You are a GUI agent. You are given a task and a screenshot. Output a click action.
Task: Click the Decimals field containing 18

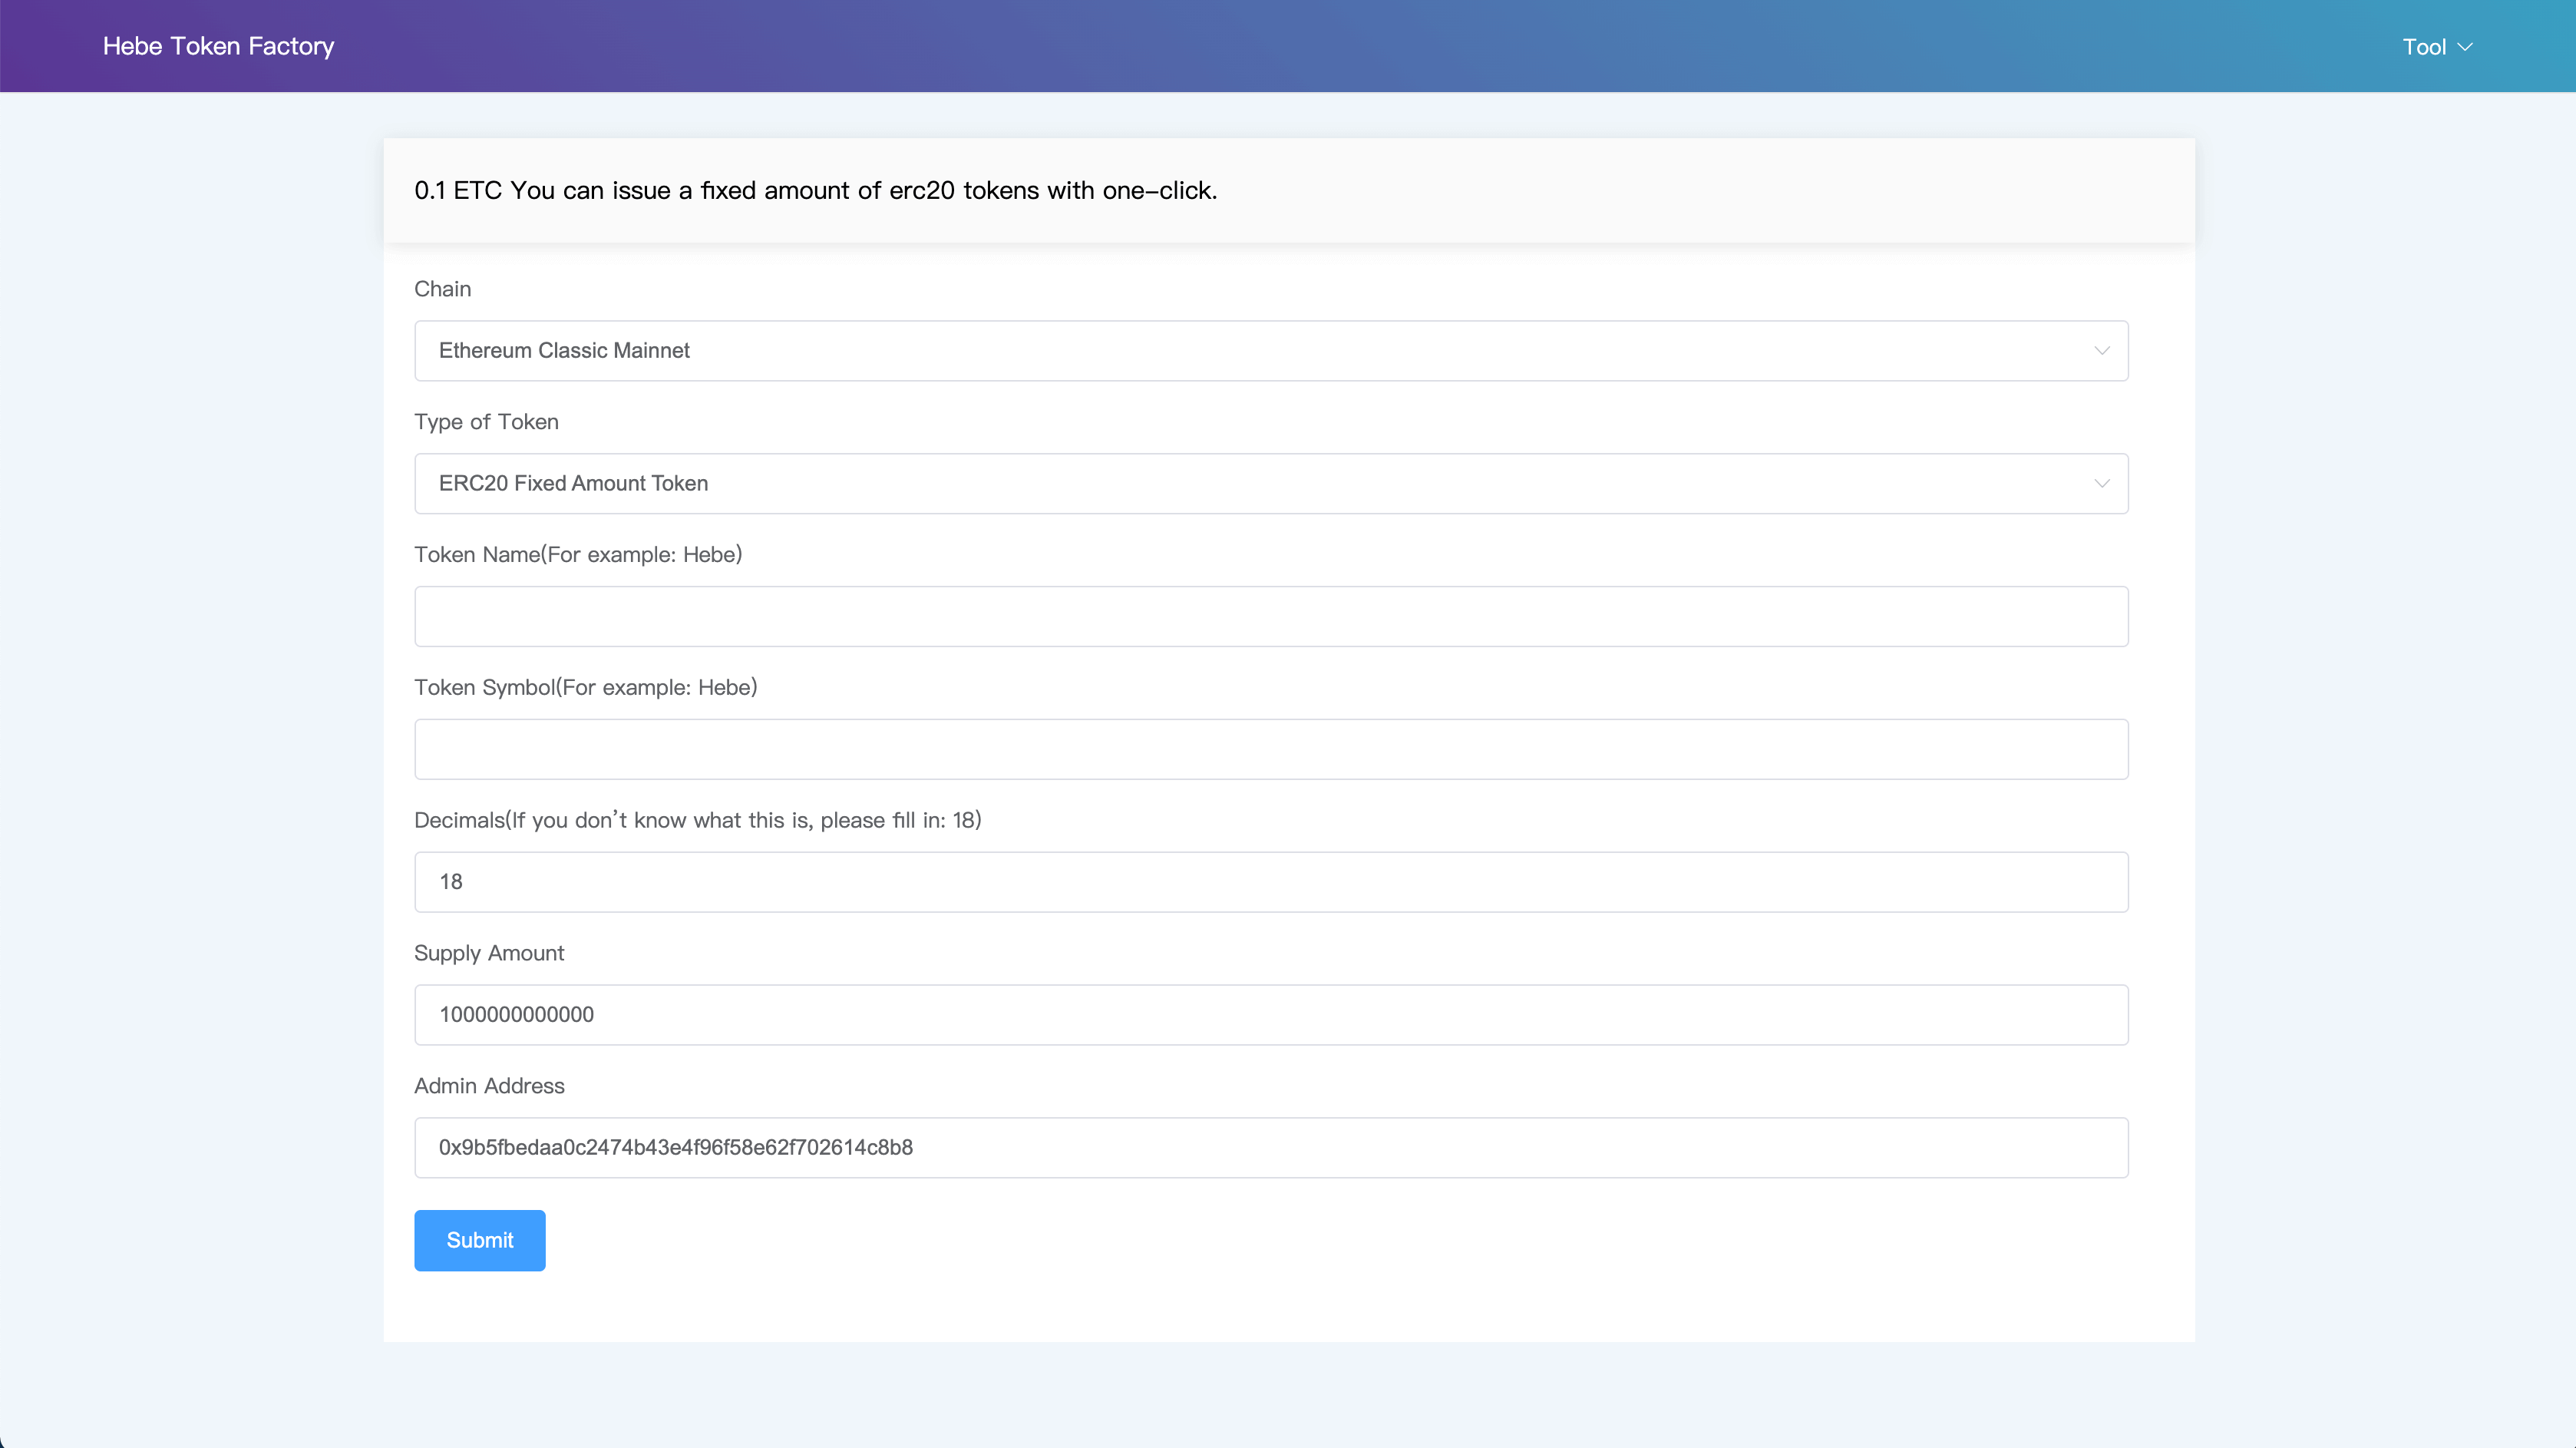point(1270,882)
